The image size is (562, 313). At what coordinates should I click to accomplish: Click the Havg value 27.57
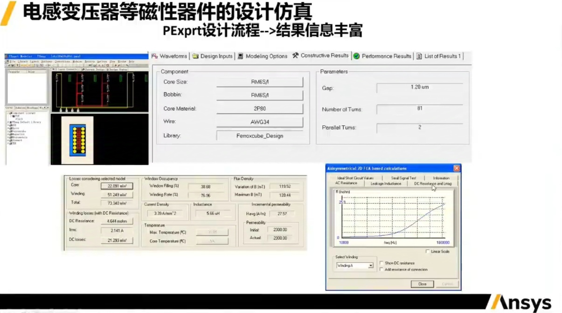(283, 214)
